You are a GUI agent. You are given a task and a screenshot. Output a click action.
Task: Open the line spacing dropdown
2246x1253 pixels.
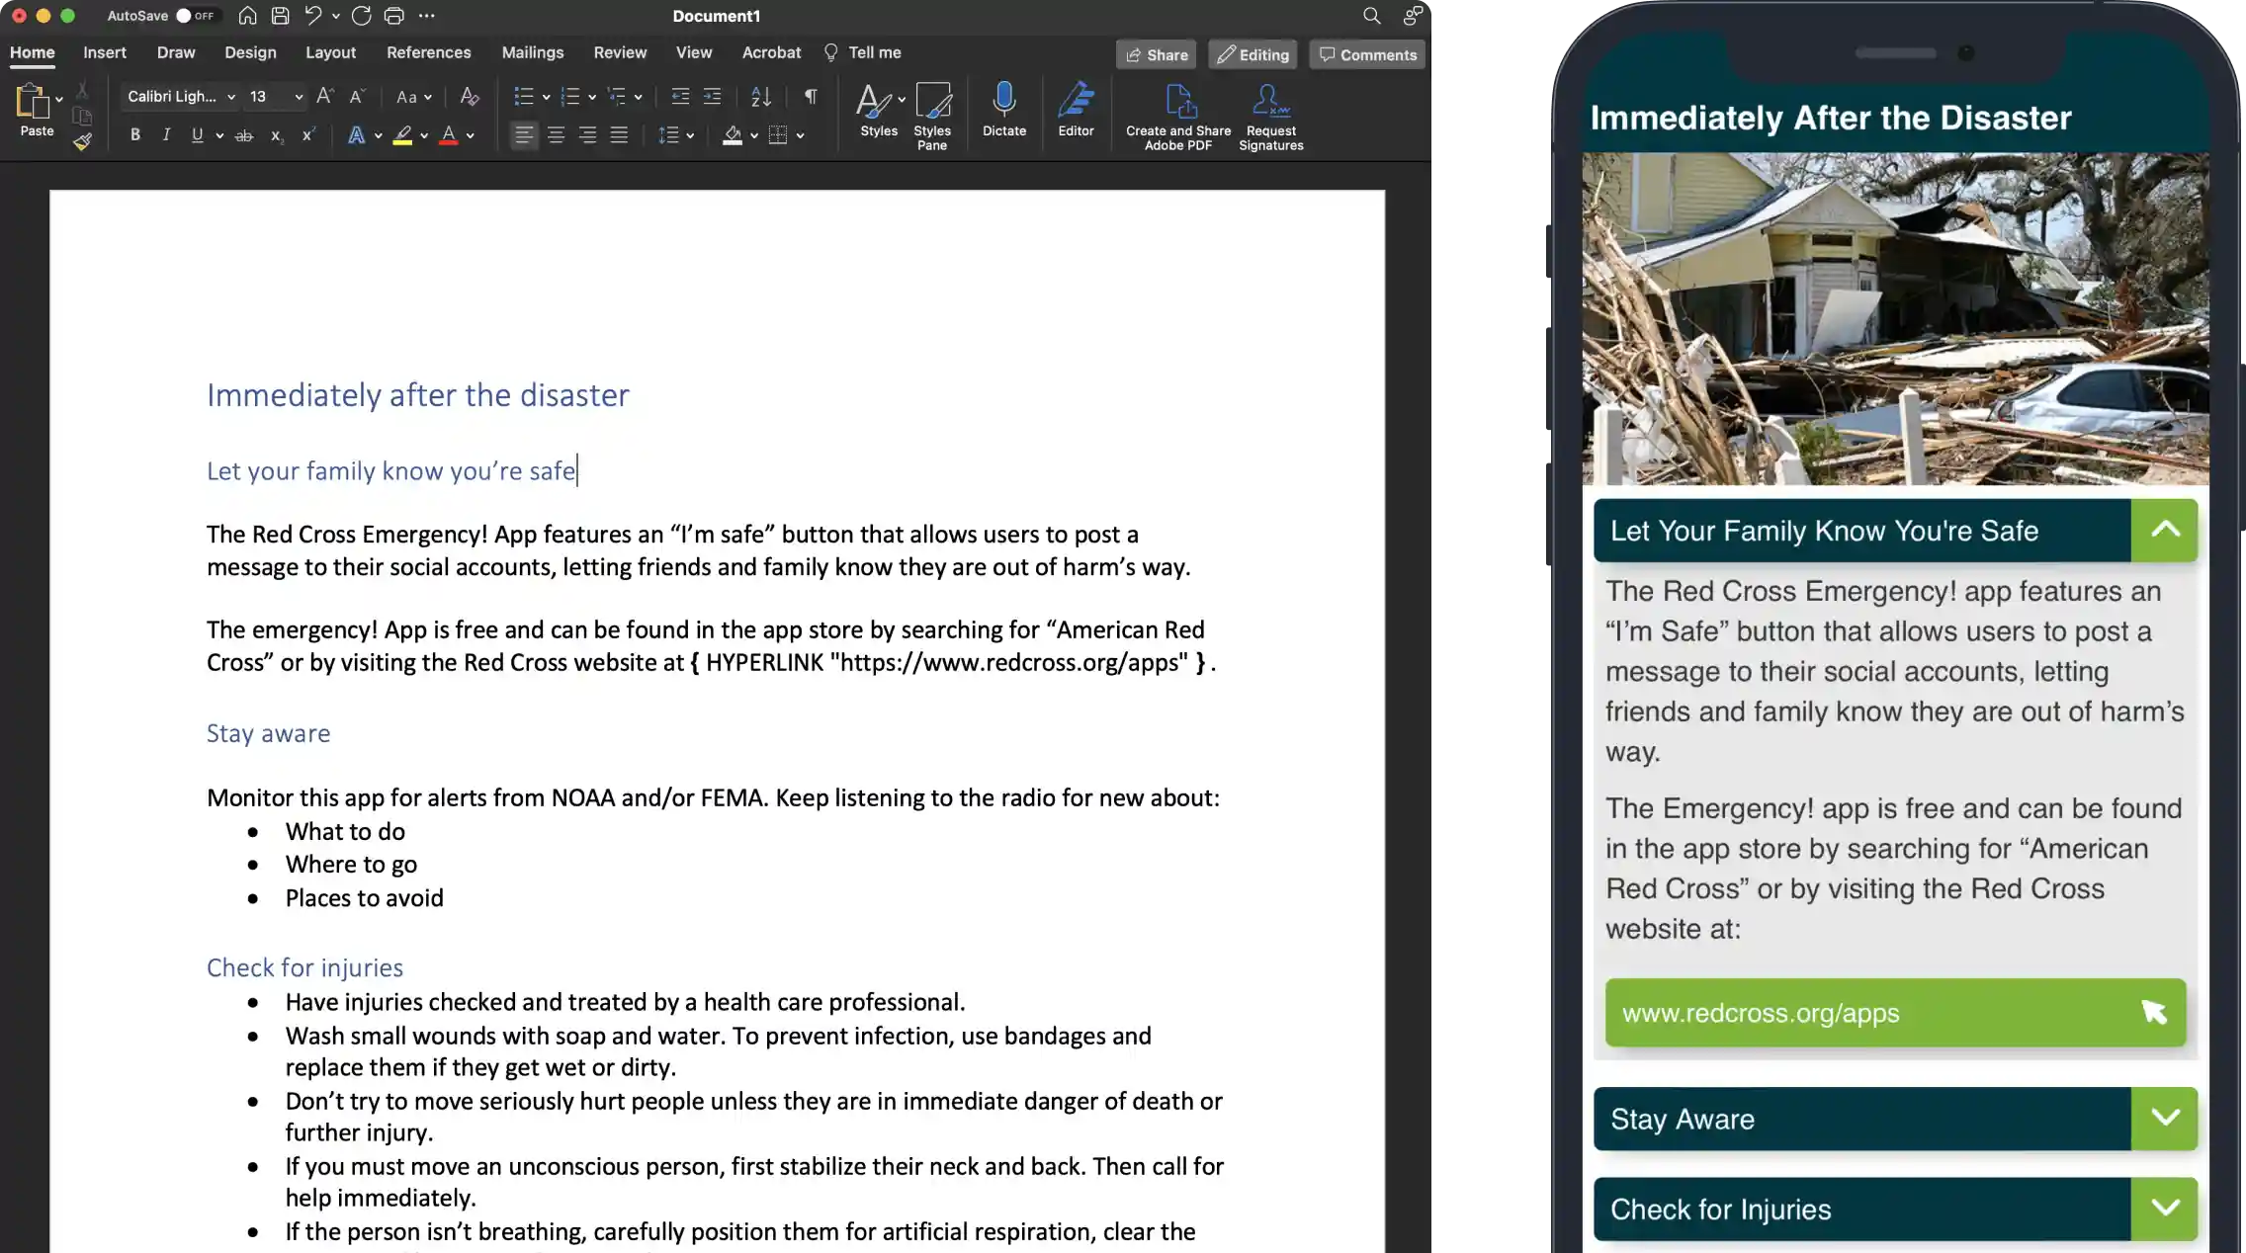pos(675,135)
